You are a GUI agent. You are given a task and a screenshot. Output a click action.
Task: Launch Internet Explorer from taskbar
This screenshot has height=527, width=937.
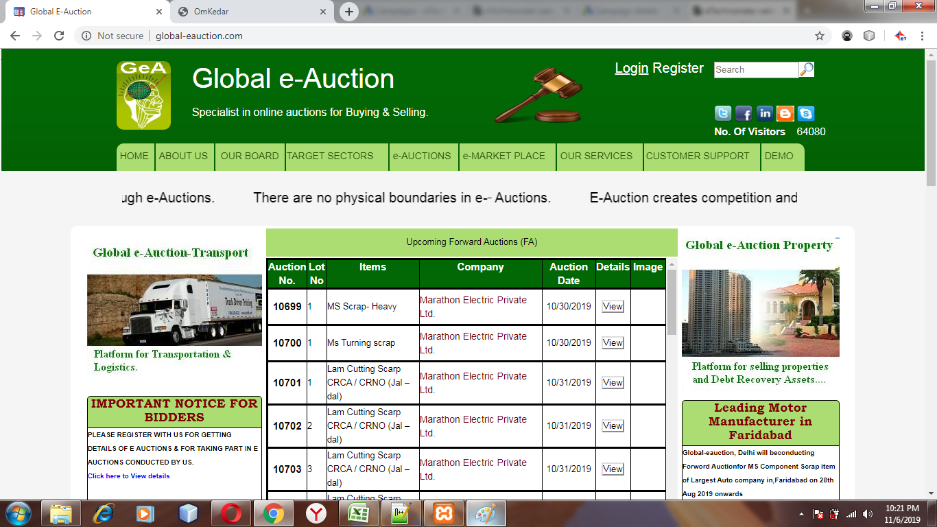tap(104, 513)
